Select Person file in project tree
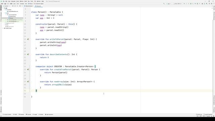The width and height of the screenshot is (215, 121). [11, 18]
